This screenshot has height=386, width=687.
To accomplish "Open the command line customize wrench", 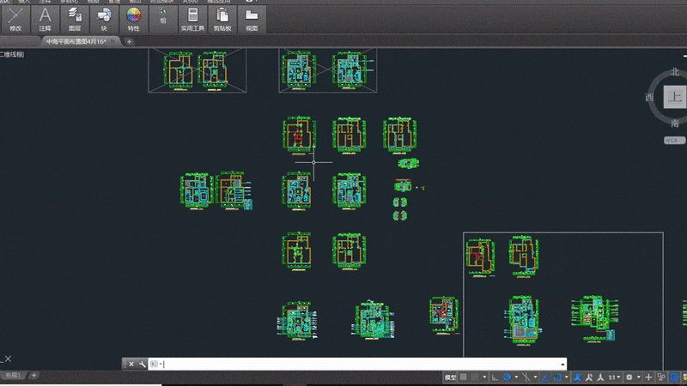I will (141, 364).
